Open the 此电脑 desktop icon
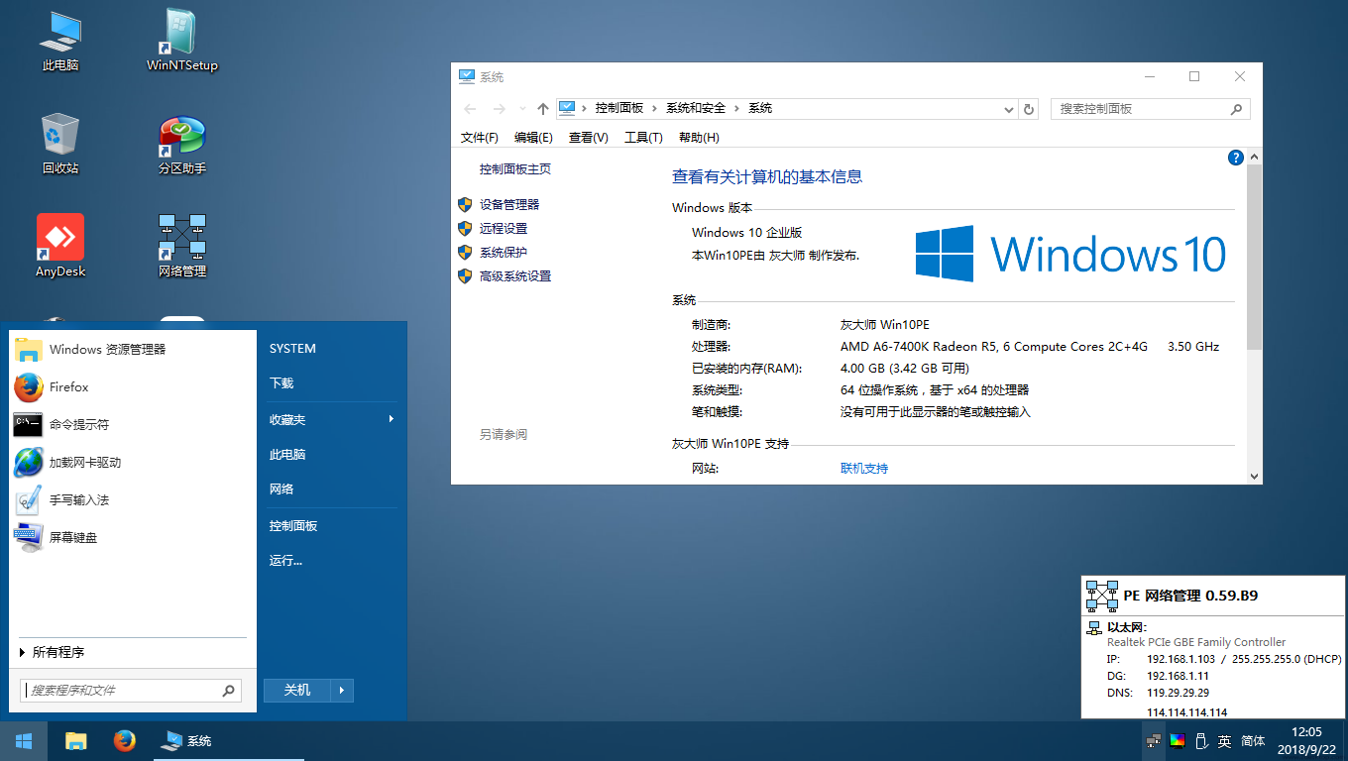Image resolution: width=1348 pixels, height=761 pixels. [x=60, y=41]
